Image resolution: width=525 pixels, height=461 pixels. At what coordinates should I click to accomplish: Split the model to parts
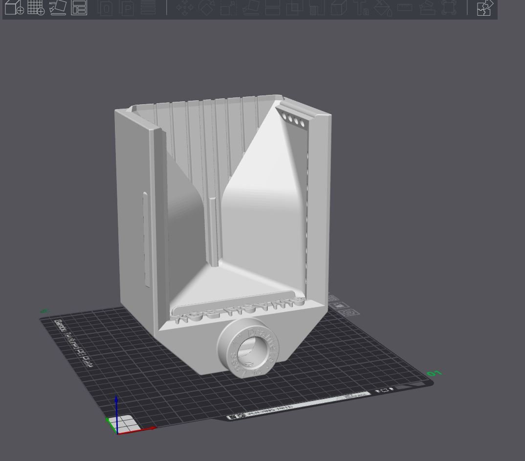tap(126, 9)
